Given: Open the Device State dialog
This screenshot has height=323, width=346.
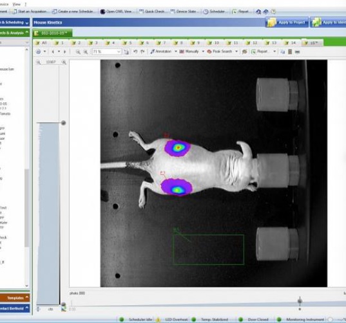Looking at the screenshot, I should click(184, 12).
